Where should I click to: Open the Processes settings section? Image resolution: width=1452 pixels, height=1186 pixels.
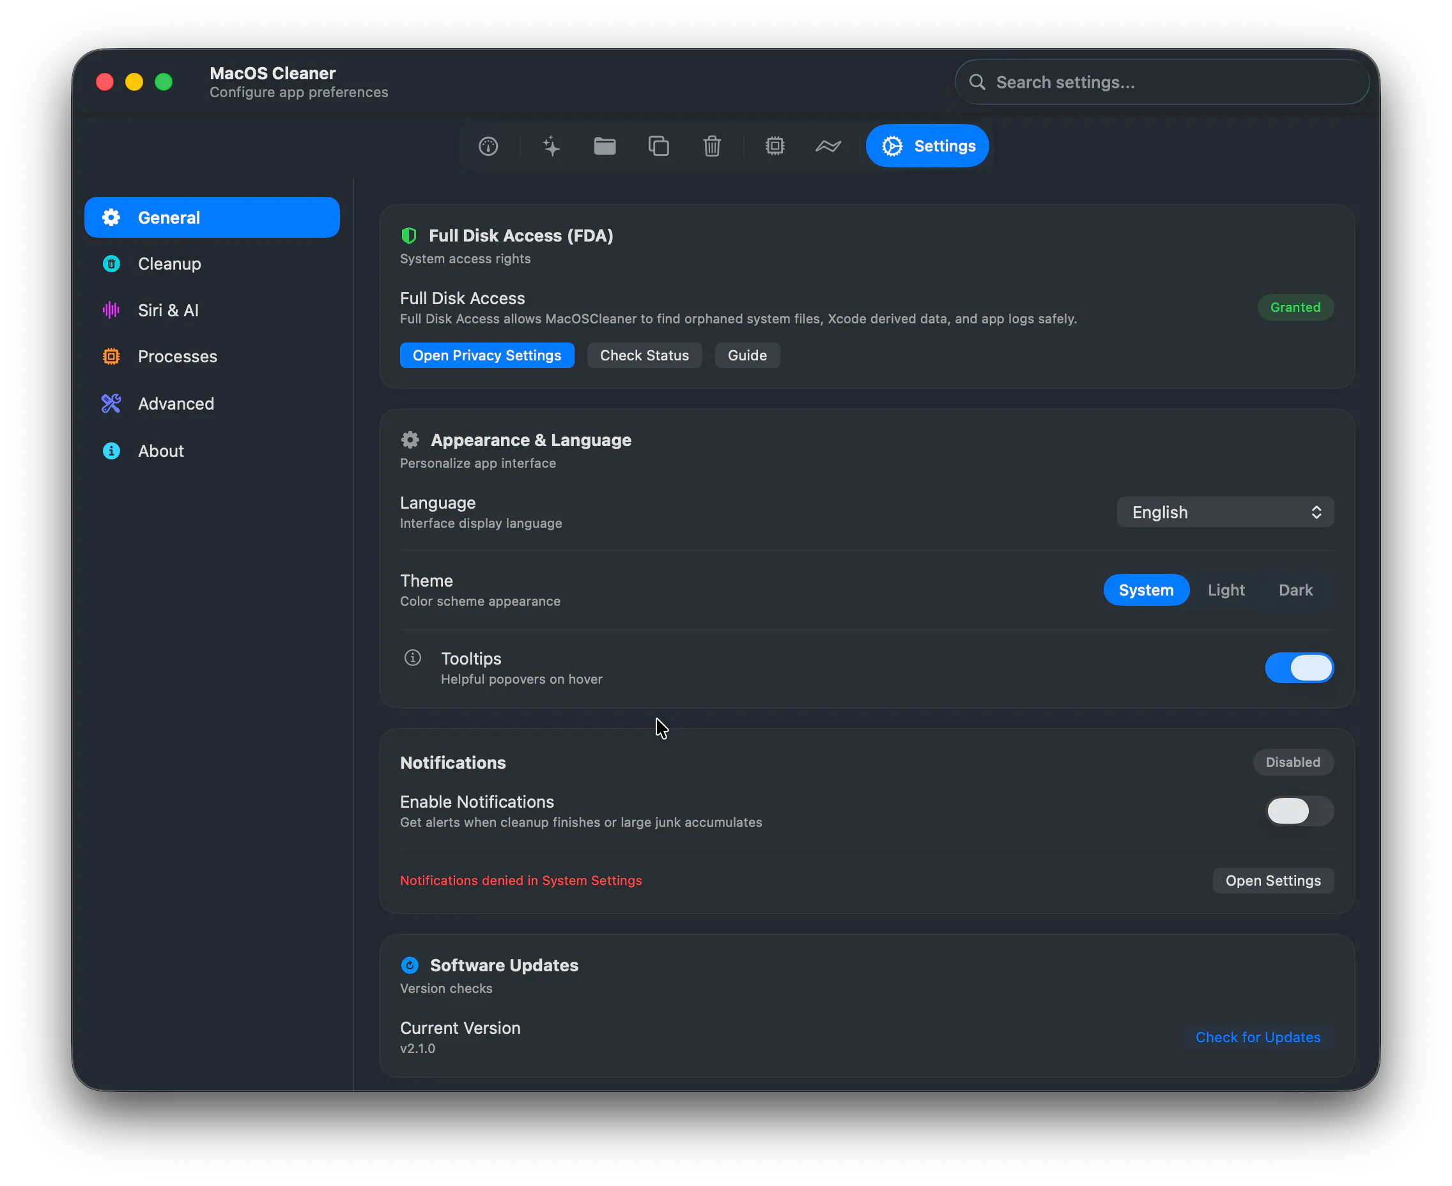coord(212,357)
